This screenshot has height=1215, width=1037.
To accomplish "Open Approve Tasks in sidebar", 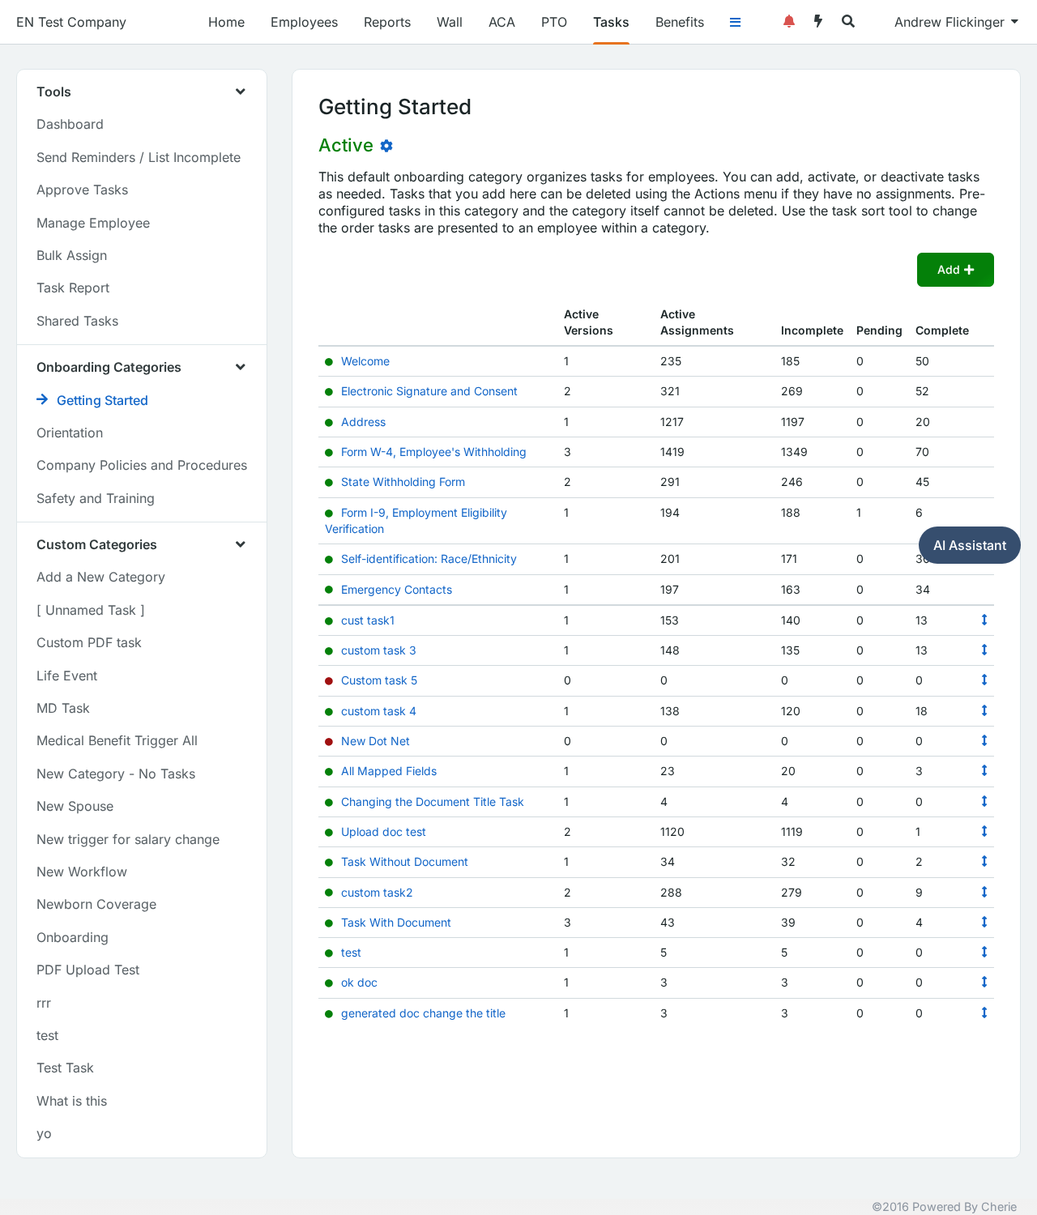I will tap(82, 190).
